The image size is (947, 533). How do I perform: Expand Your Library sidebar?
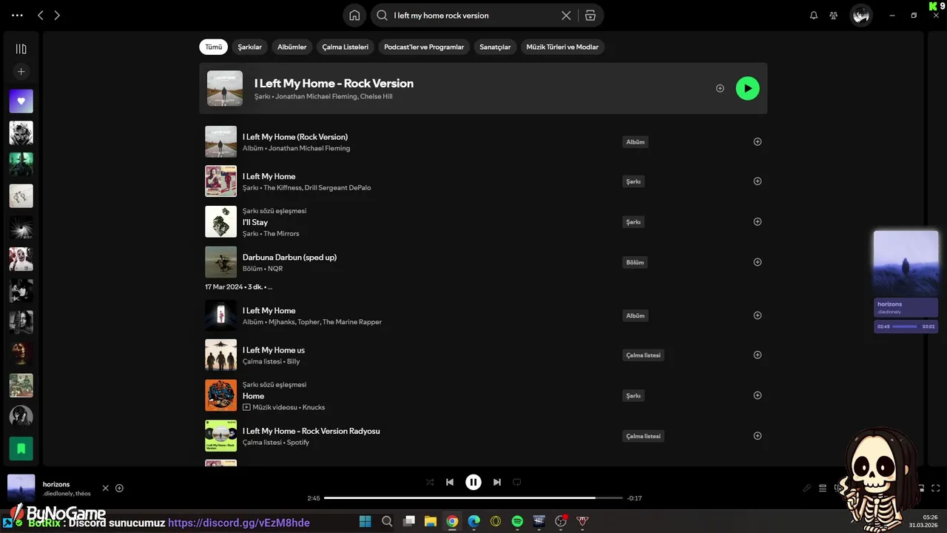(21, 49)
